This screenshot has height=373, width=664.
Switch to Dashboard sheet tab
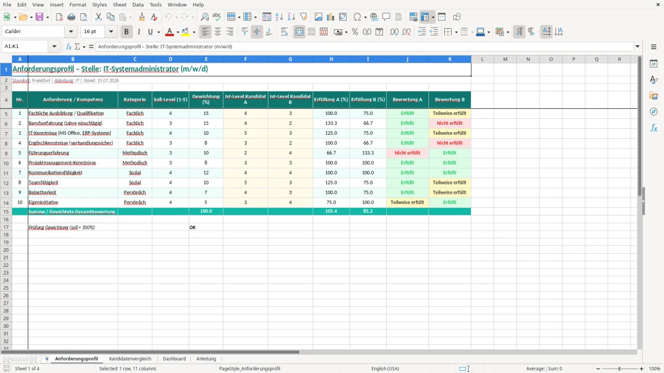point(174,359)
